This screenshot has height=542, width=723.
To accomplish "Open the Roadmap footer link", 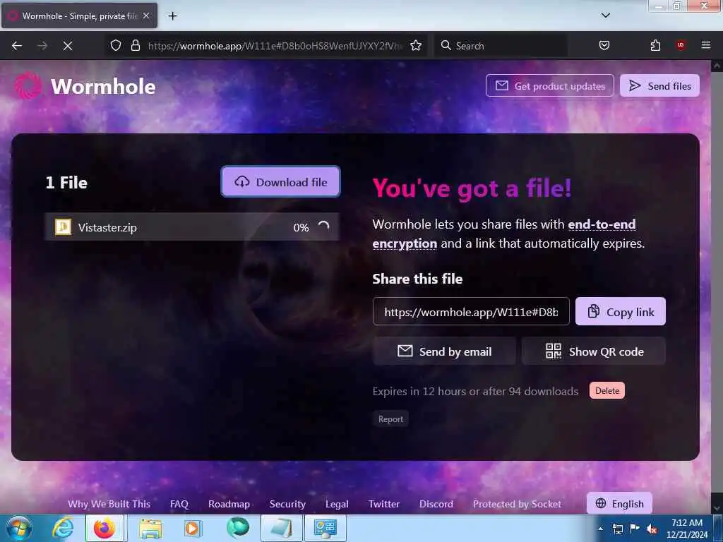I will 229,504.
